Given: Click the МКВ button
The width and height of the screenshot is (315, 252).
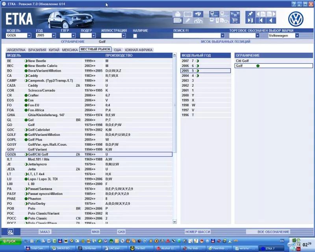Looking at the screenshot, I should (95, 232).
